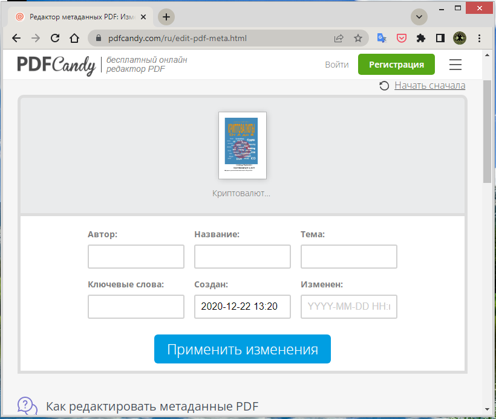Open the user profile avatar
Viewport: 496px width, 419px height.
pyautogui.click(x=459, y=38)
